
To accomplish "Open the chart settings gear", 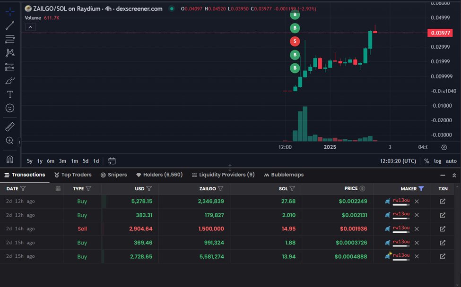I will (444, 147).
